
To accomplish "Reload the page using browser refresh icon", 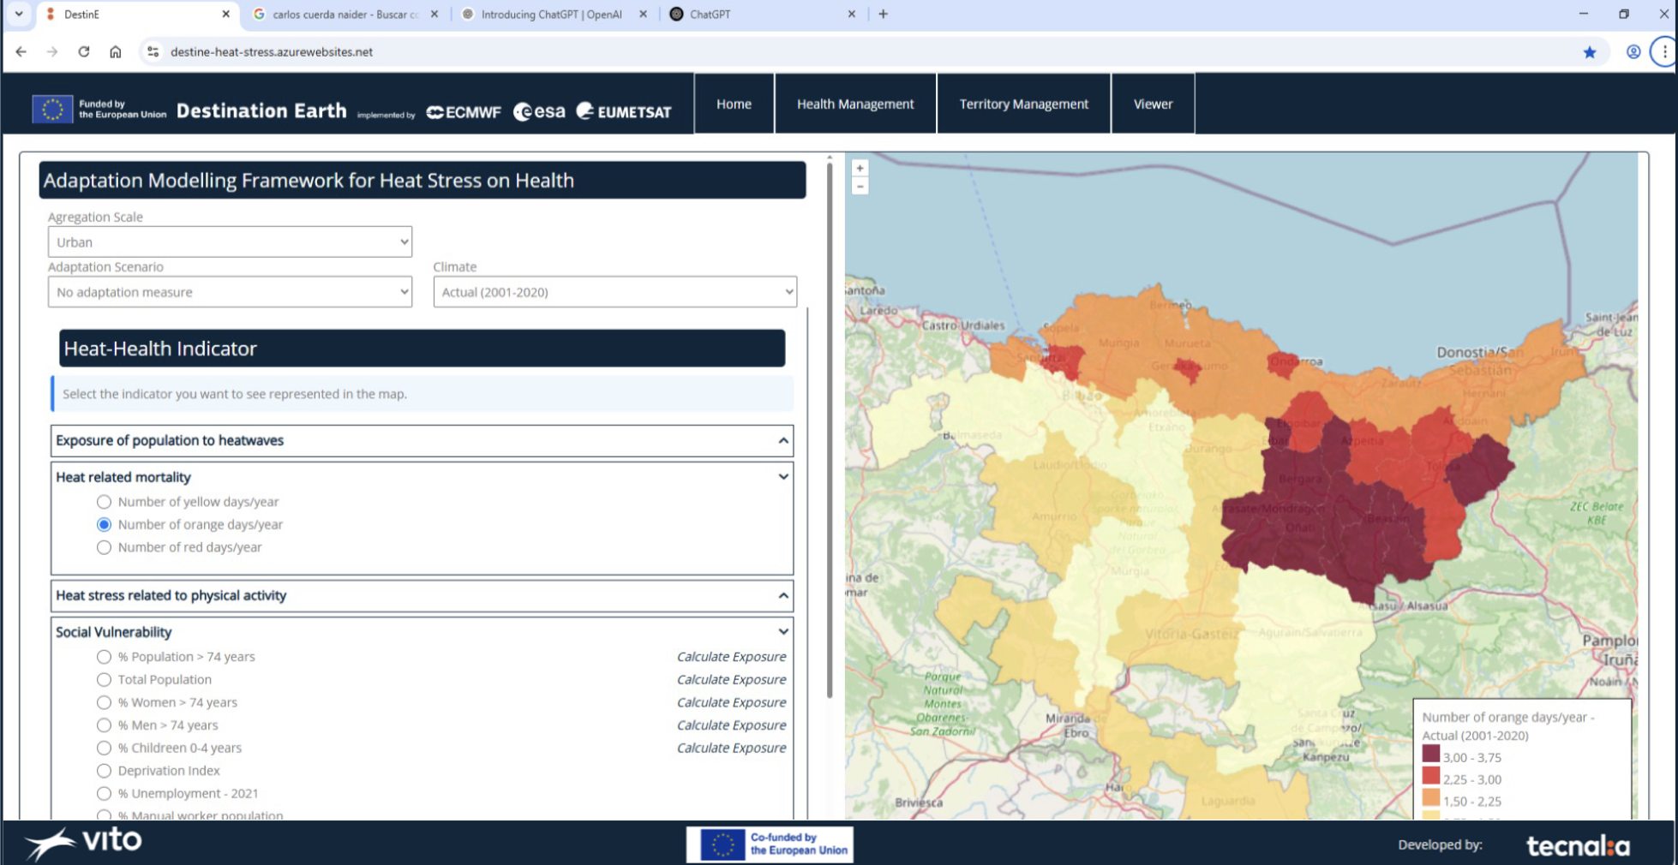I will coord(84,51).
